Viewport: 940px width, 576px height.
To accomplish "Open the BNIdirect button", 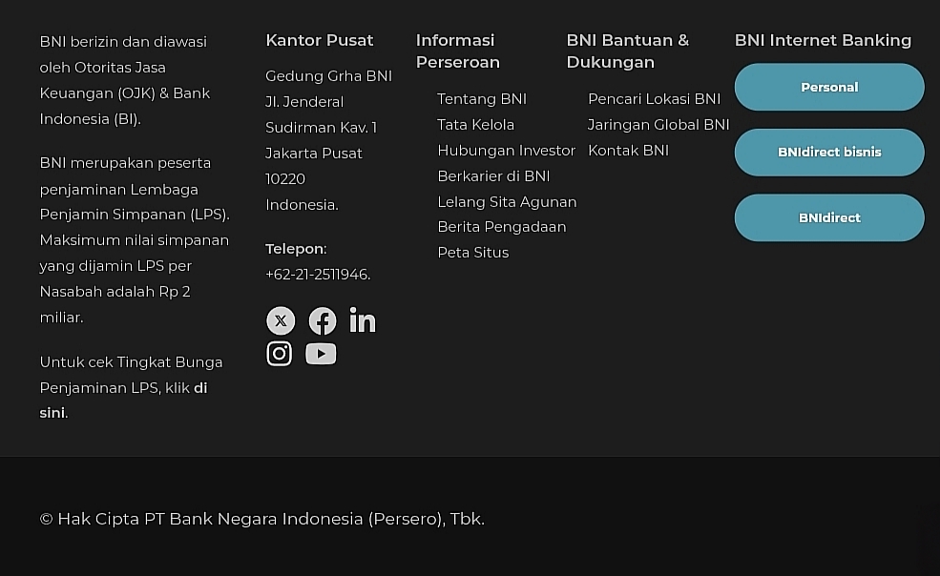I will (829, 218).
